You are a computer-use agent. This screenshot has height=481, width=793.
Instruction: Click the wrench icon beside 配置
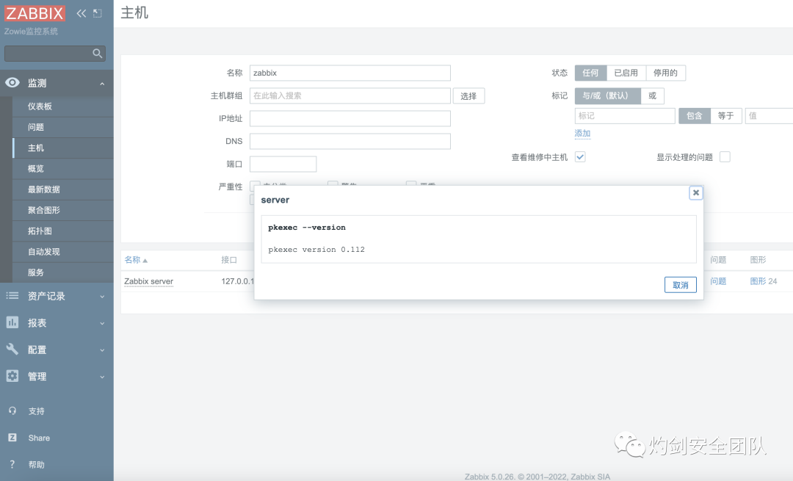point(12,349)
